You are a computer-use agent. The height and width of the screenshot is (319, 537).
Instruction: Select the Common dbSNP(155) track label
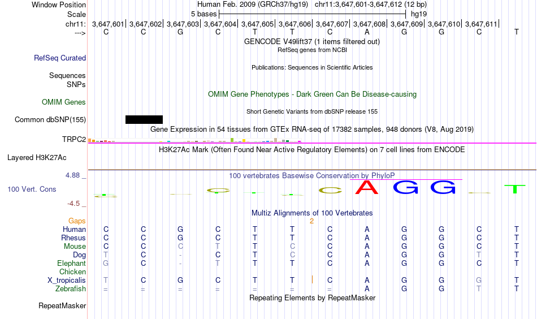[50, 119]
